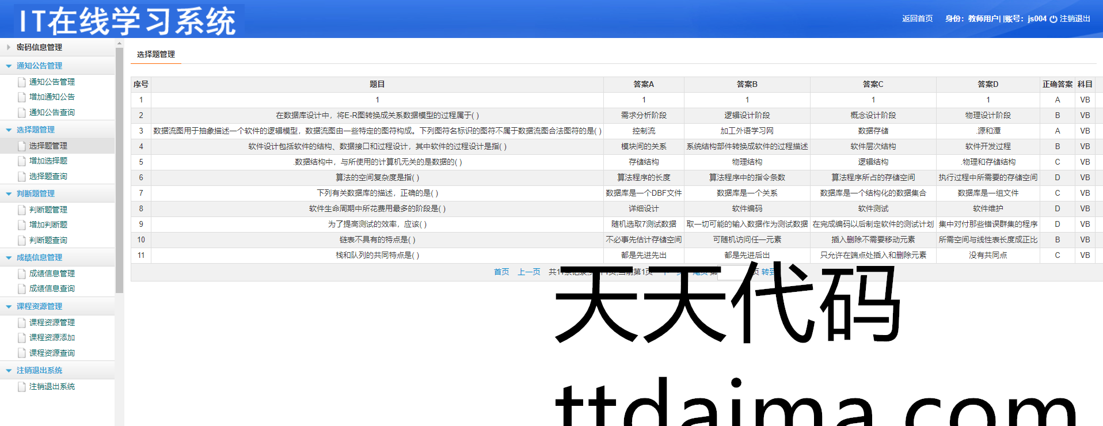Click the power icon next to 注销退出
The width and height of the screenshot is (1103, 426).
(1053, 19)
